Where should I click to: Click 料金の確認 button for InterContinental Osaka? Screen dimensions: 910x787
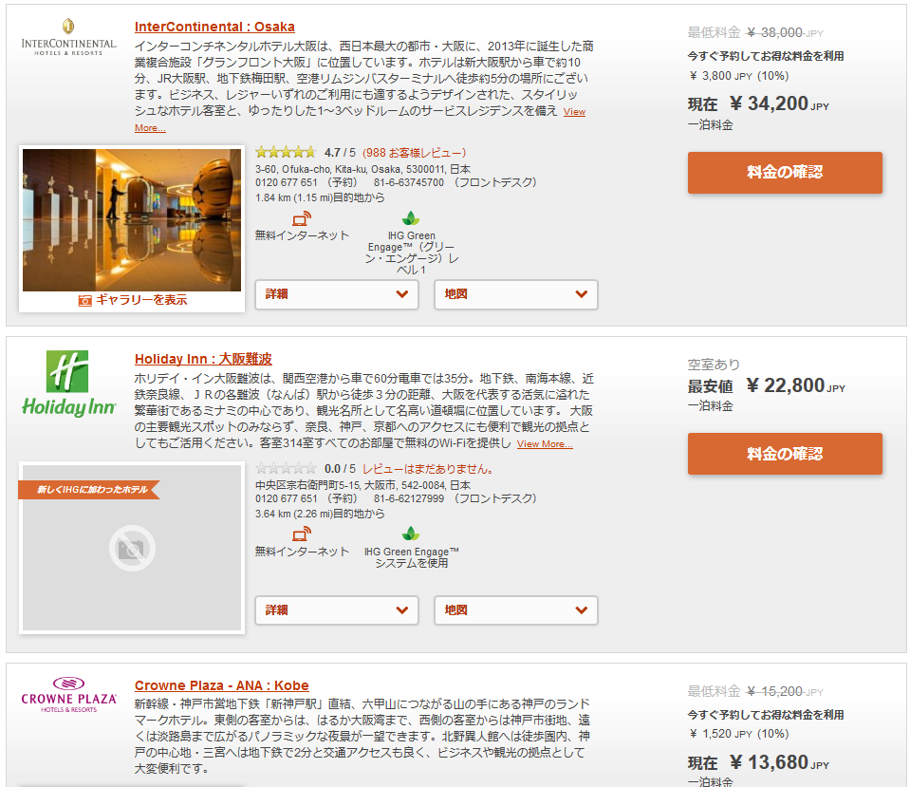pyautogui.click(x=785, y=173)
